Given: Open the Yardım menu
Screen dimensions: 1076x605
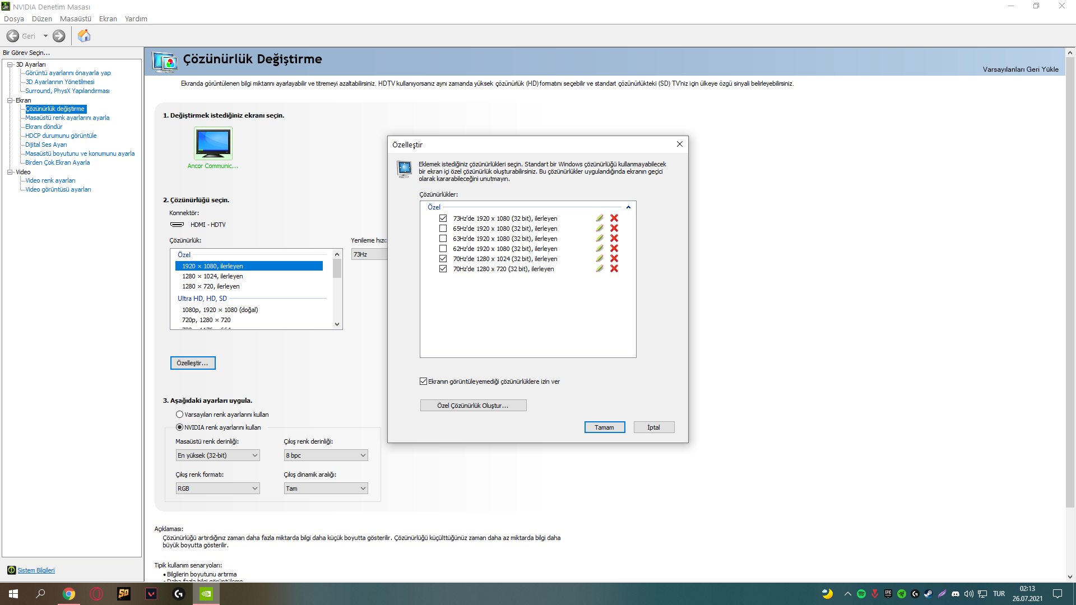Looking at the screenshot, I should click(136, 18).
